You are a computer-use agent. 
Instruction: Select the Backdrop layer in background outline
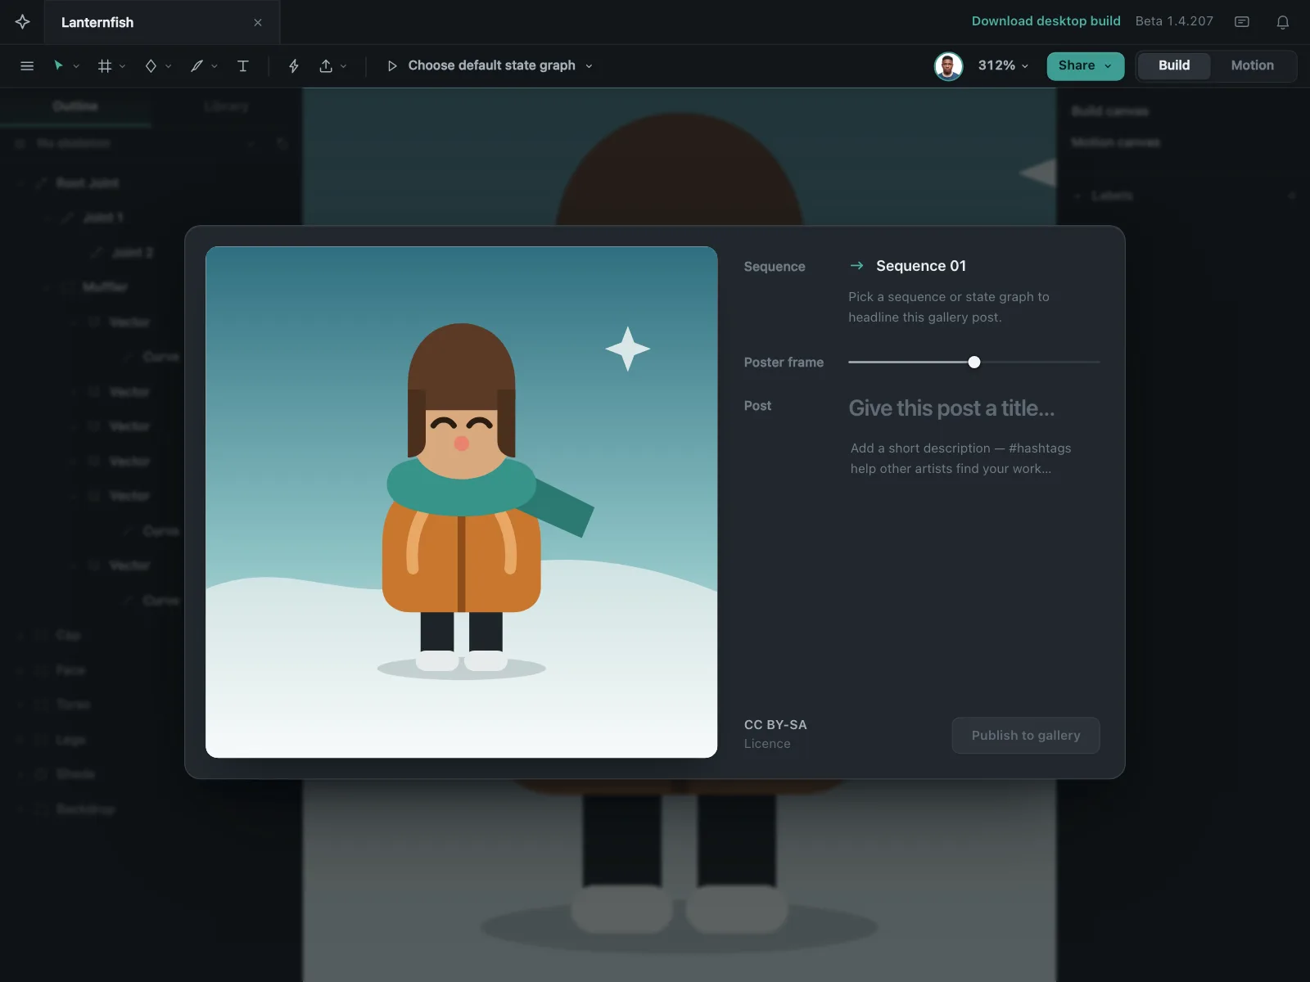coord(86,809)
